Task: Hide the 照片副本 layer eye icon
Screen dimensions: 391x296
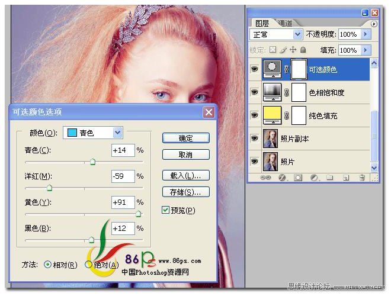Action: click(254, 139)
